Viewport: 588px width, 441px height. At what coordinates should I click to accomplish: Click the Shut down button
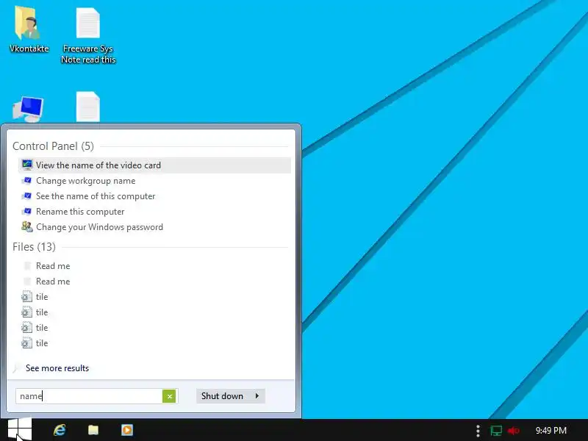(x=223, y=396)
